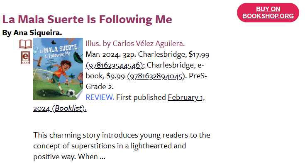Click the Mar. 2024 32p. publication details
305x167 pixels.
(110, 54)
